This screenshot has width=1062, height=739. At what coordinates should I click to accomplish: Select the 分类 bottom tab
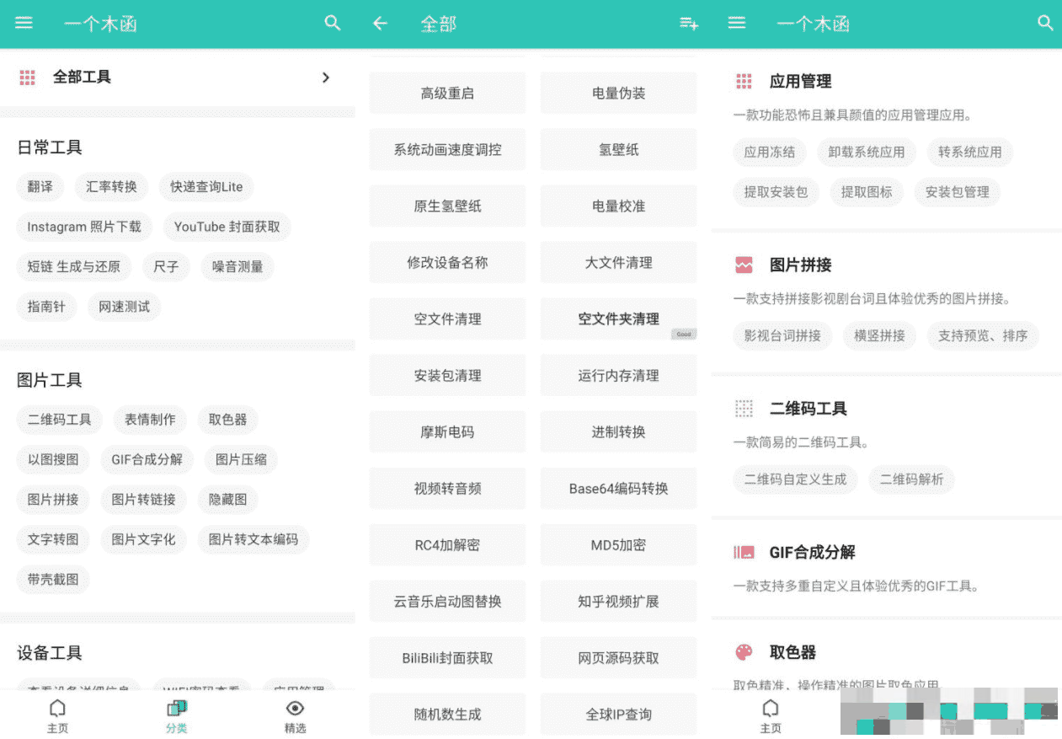click(177, 715)
